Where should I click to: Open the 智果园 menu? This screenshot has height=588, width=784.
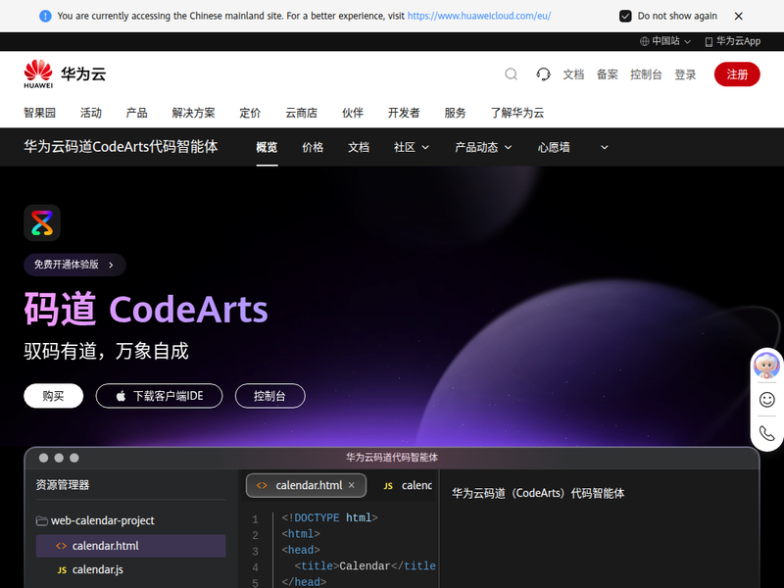(39, 113)
